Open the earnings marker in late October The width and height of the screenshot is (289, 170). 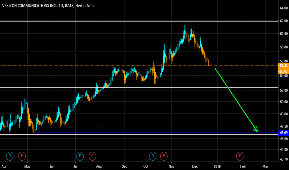[x=164, y=156]
